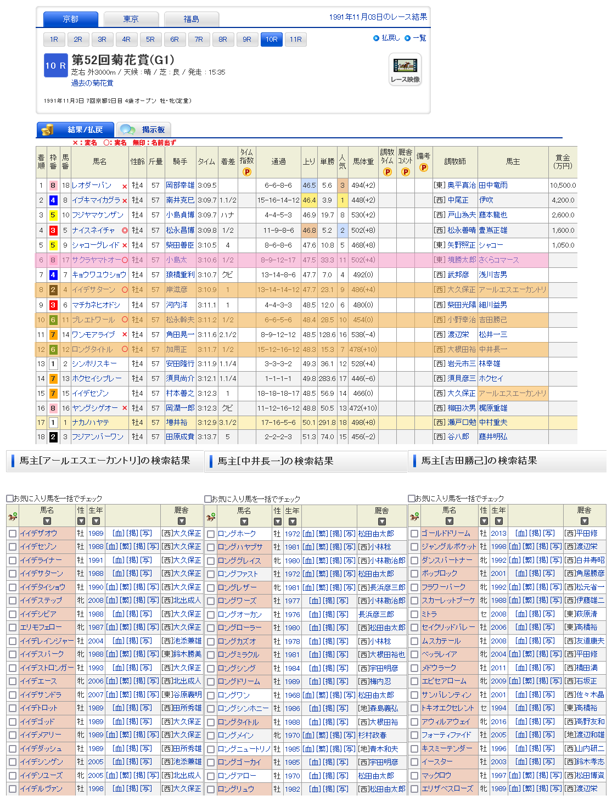Click the add-favorite horse icon in アールエスエーカントリ table
612x801 pixels.
[12, 517]
